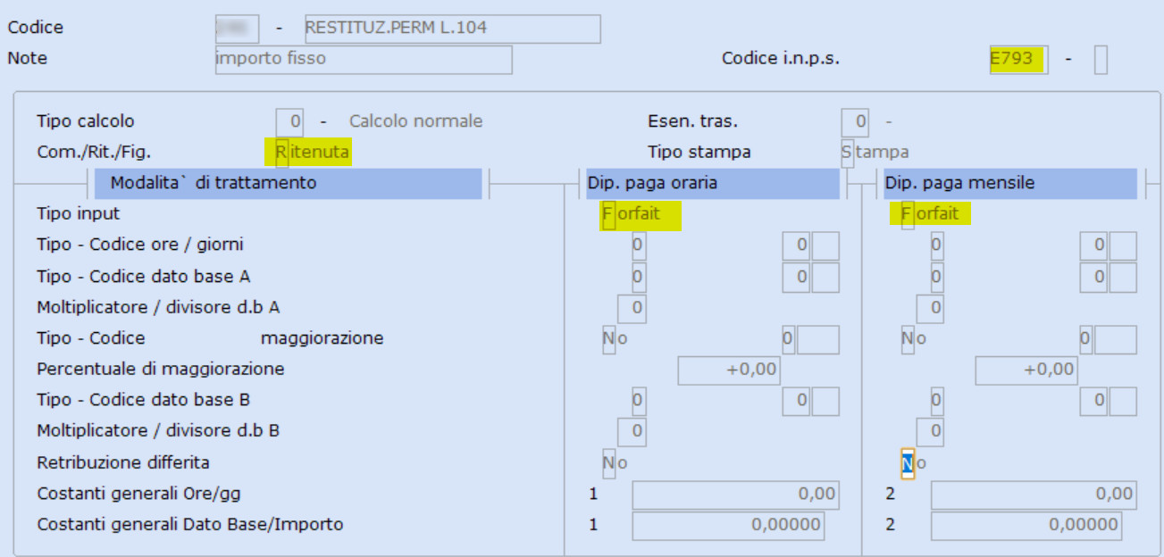Select the Com./Rit./Fig. field showing Ritenuta
Viewport: 1164px width, 557px height.
pyautogui.click(x=281, y=153)
